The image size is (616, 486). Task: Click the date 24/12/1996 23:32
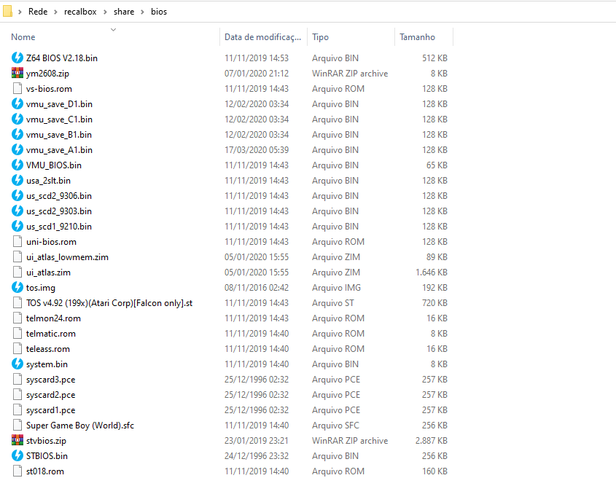(257, 456)
